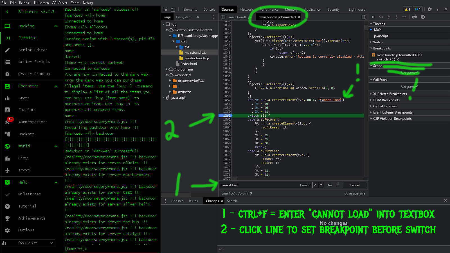The image size is (450, 253).
Task: Expand the ext folder
Action: click(x=177, y=47)
